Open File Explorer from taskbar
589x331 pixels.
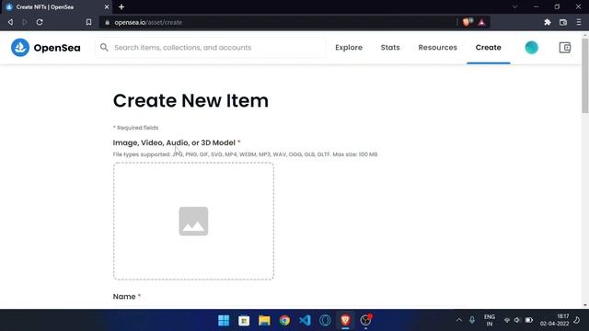click(x=264, y=320)
